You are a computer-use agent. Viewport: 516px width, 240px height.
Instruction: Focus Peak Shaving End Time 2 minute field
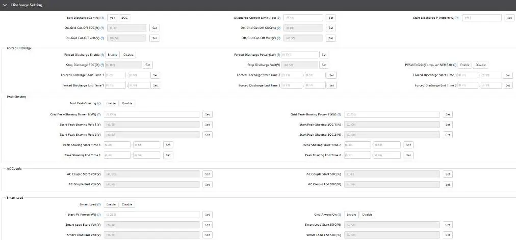[x=387, y=155]
